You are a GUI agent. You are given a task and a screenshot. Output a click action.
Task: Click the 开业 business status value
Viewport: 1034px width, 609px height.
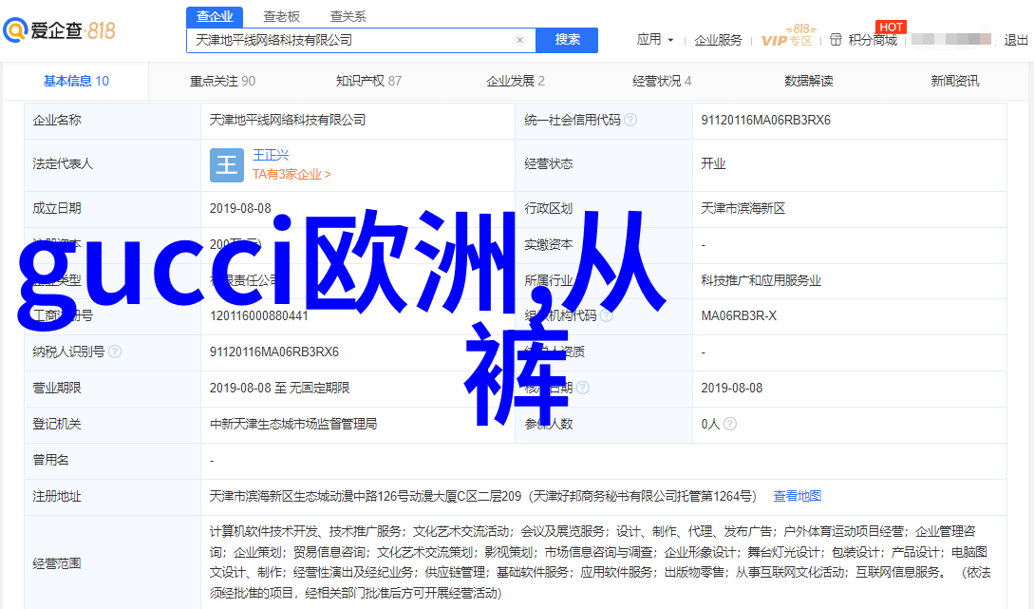click(x=713, y=163)
